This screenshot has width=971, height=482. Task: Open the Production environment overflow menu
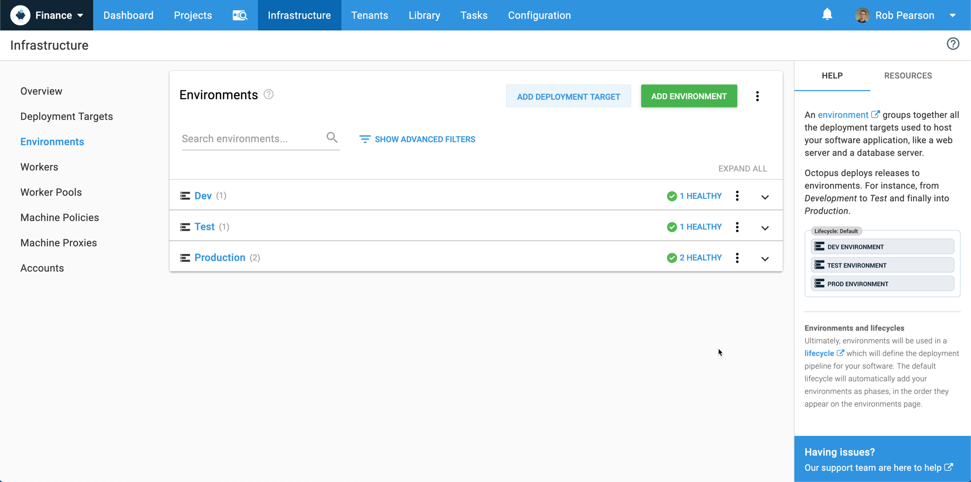point(737,258)
